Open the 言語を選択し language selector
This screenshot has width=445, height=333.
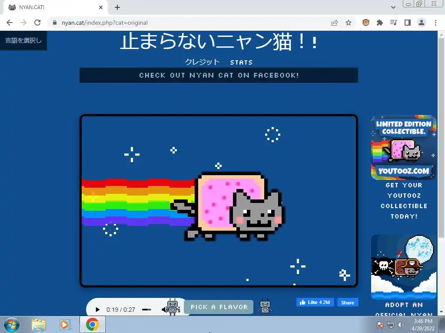coord(23,40)
